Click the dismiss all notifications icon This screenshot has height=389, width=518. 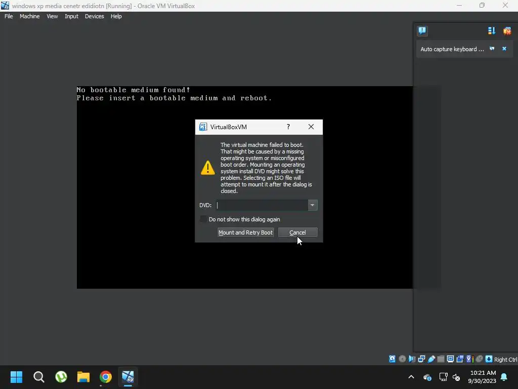tap(507, 31)
